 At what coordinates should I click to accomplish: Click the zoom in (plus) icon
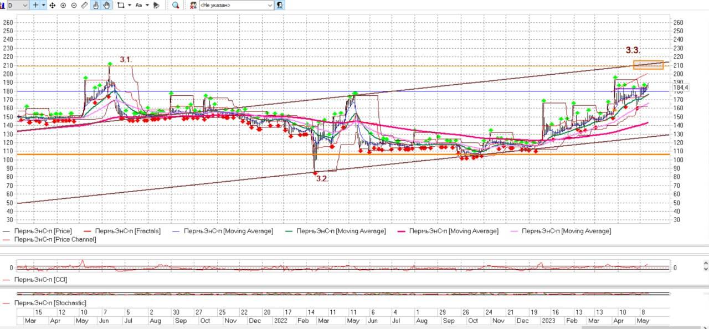tap(63, 5)
